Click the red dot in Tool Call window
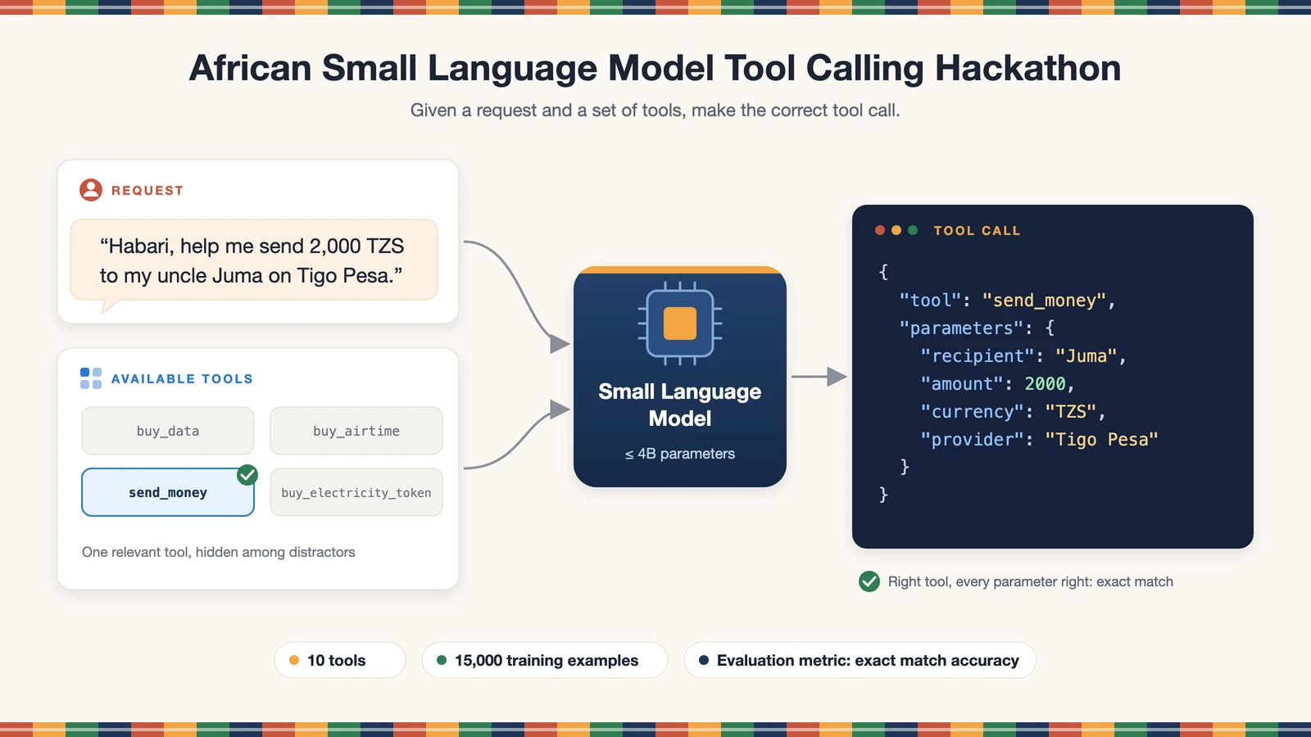The height and width of the screenshot is (737, 1311). [x=880, y=230]
